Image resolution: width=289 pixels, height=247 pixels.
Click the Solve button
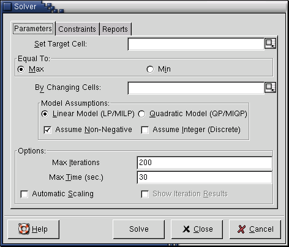coord(139,229)
